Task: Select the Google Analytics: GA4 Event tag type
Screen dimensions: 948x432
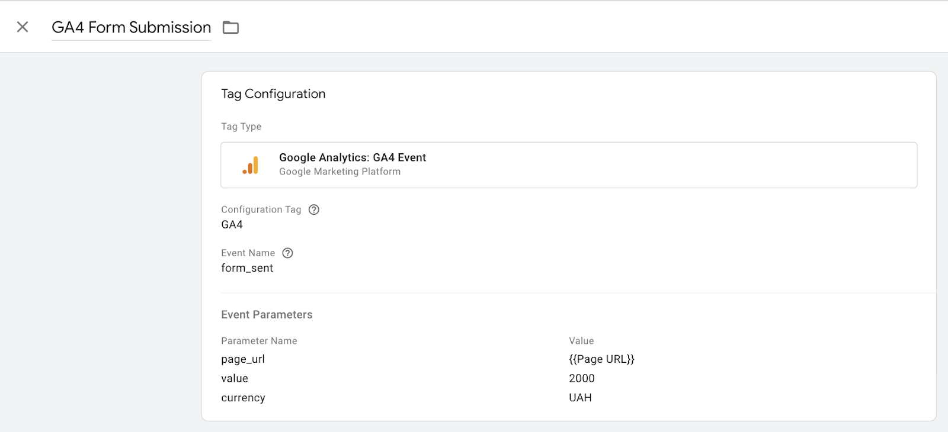Action: point(353,158)
